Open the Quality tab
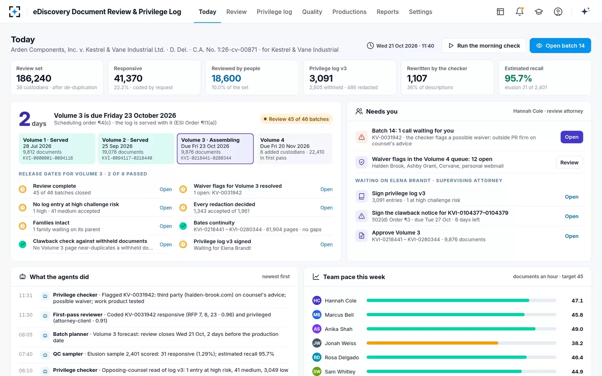The height and width of the screenshot is (376, 602). coord(312,12)
